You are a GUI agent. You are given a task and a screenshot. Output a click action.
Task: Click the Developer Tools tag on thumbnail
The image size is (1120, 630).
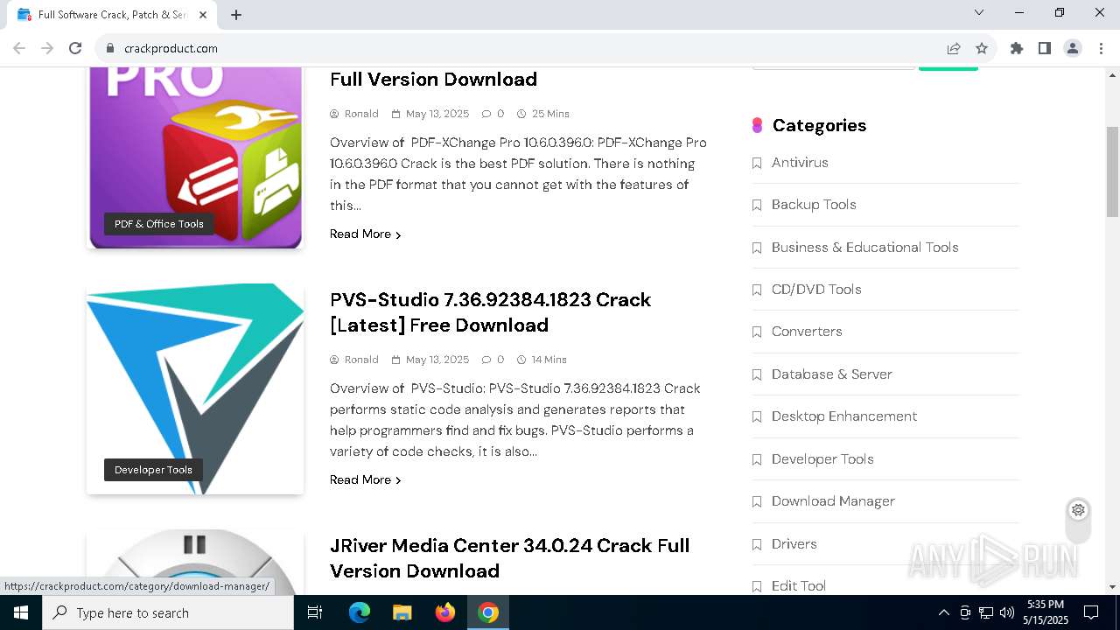pos(153,470)
